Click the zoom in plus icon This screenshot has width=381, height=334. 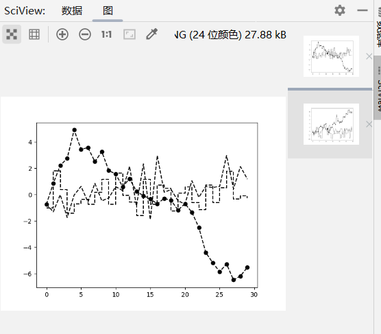(62, 34)
